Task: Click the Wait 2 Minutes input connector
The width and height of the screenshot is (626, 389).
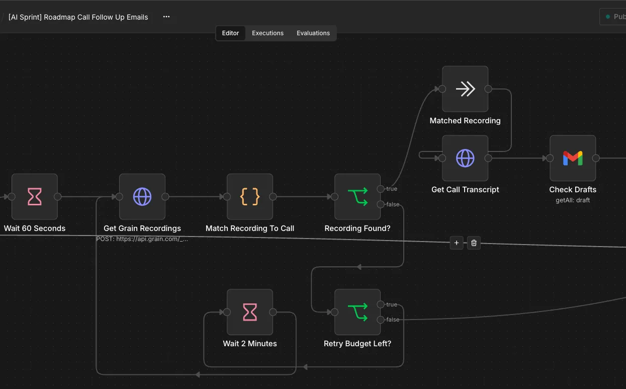Action: 227,312
